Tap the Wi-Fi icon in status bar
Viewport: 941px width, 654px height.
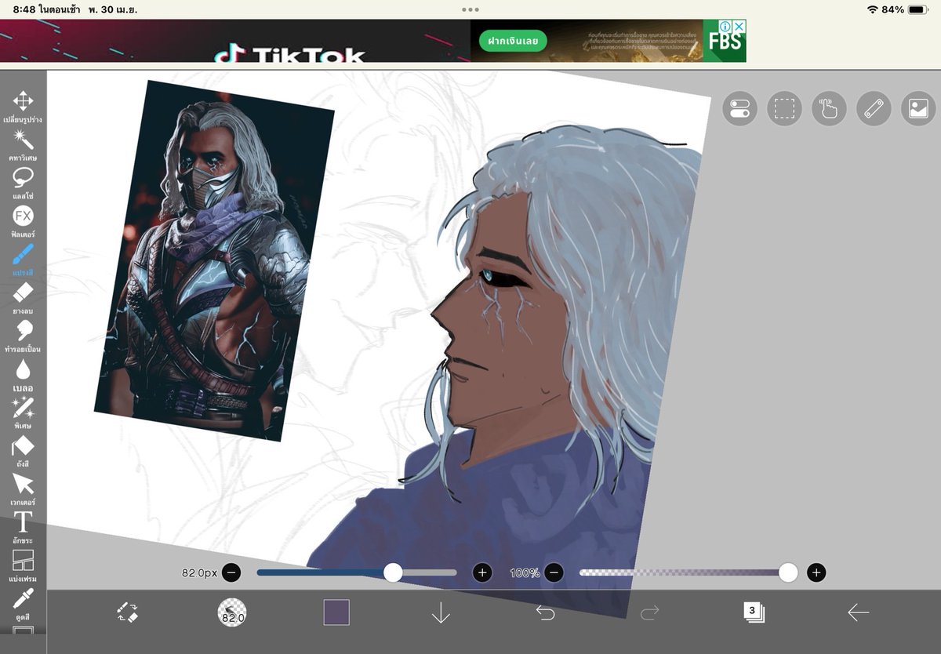872,9
